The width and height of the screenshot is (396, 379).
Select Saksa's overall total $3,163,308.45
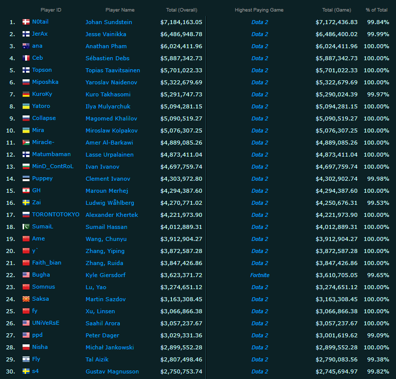point(181,299)
